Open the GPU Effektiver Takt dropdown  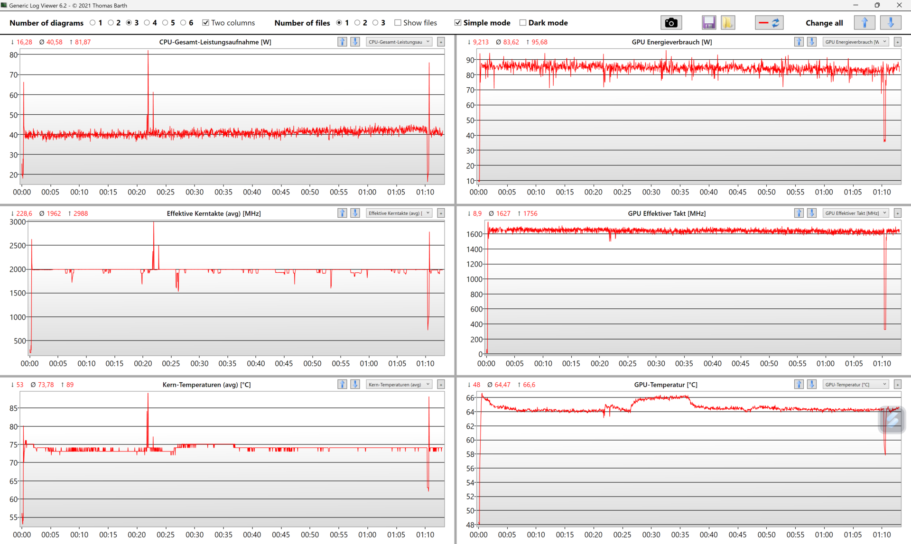855,213
